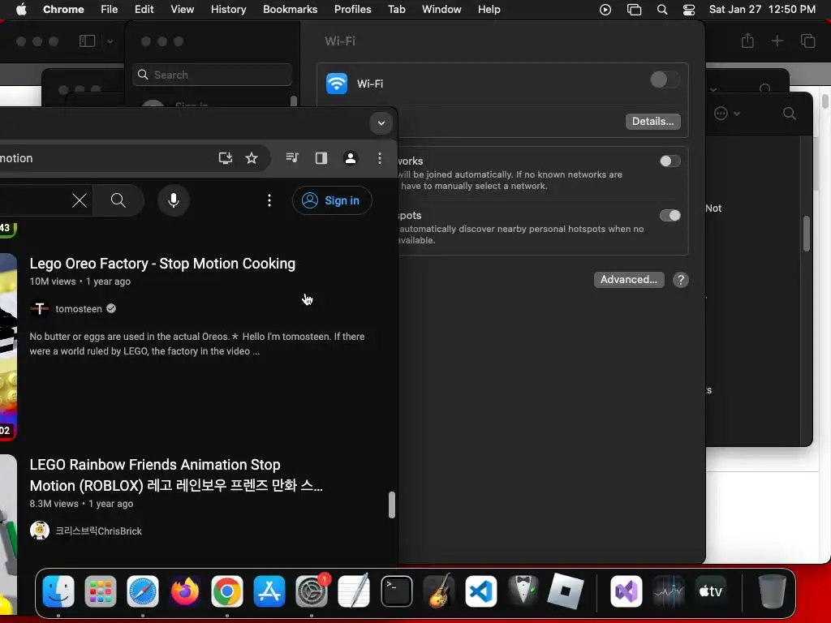Open Wi-Fi help question mark
Viewport: 831px width, 623px height.
pos(681,280)
